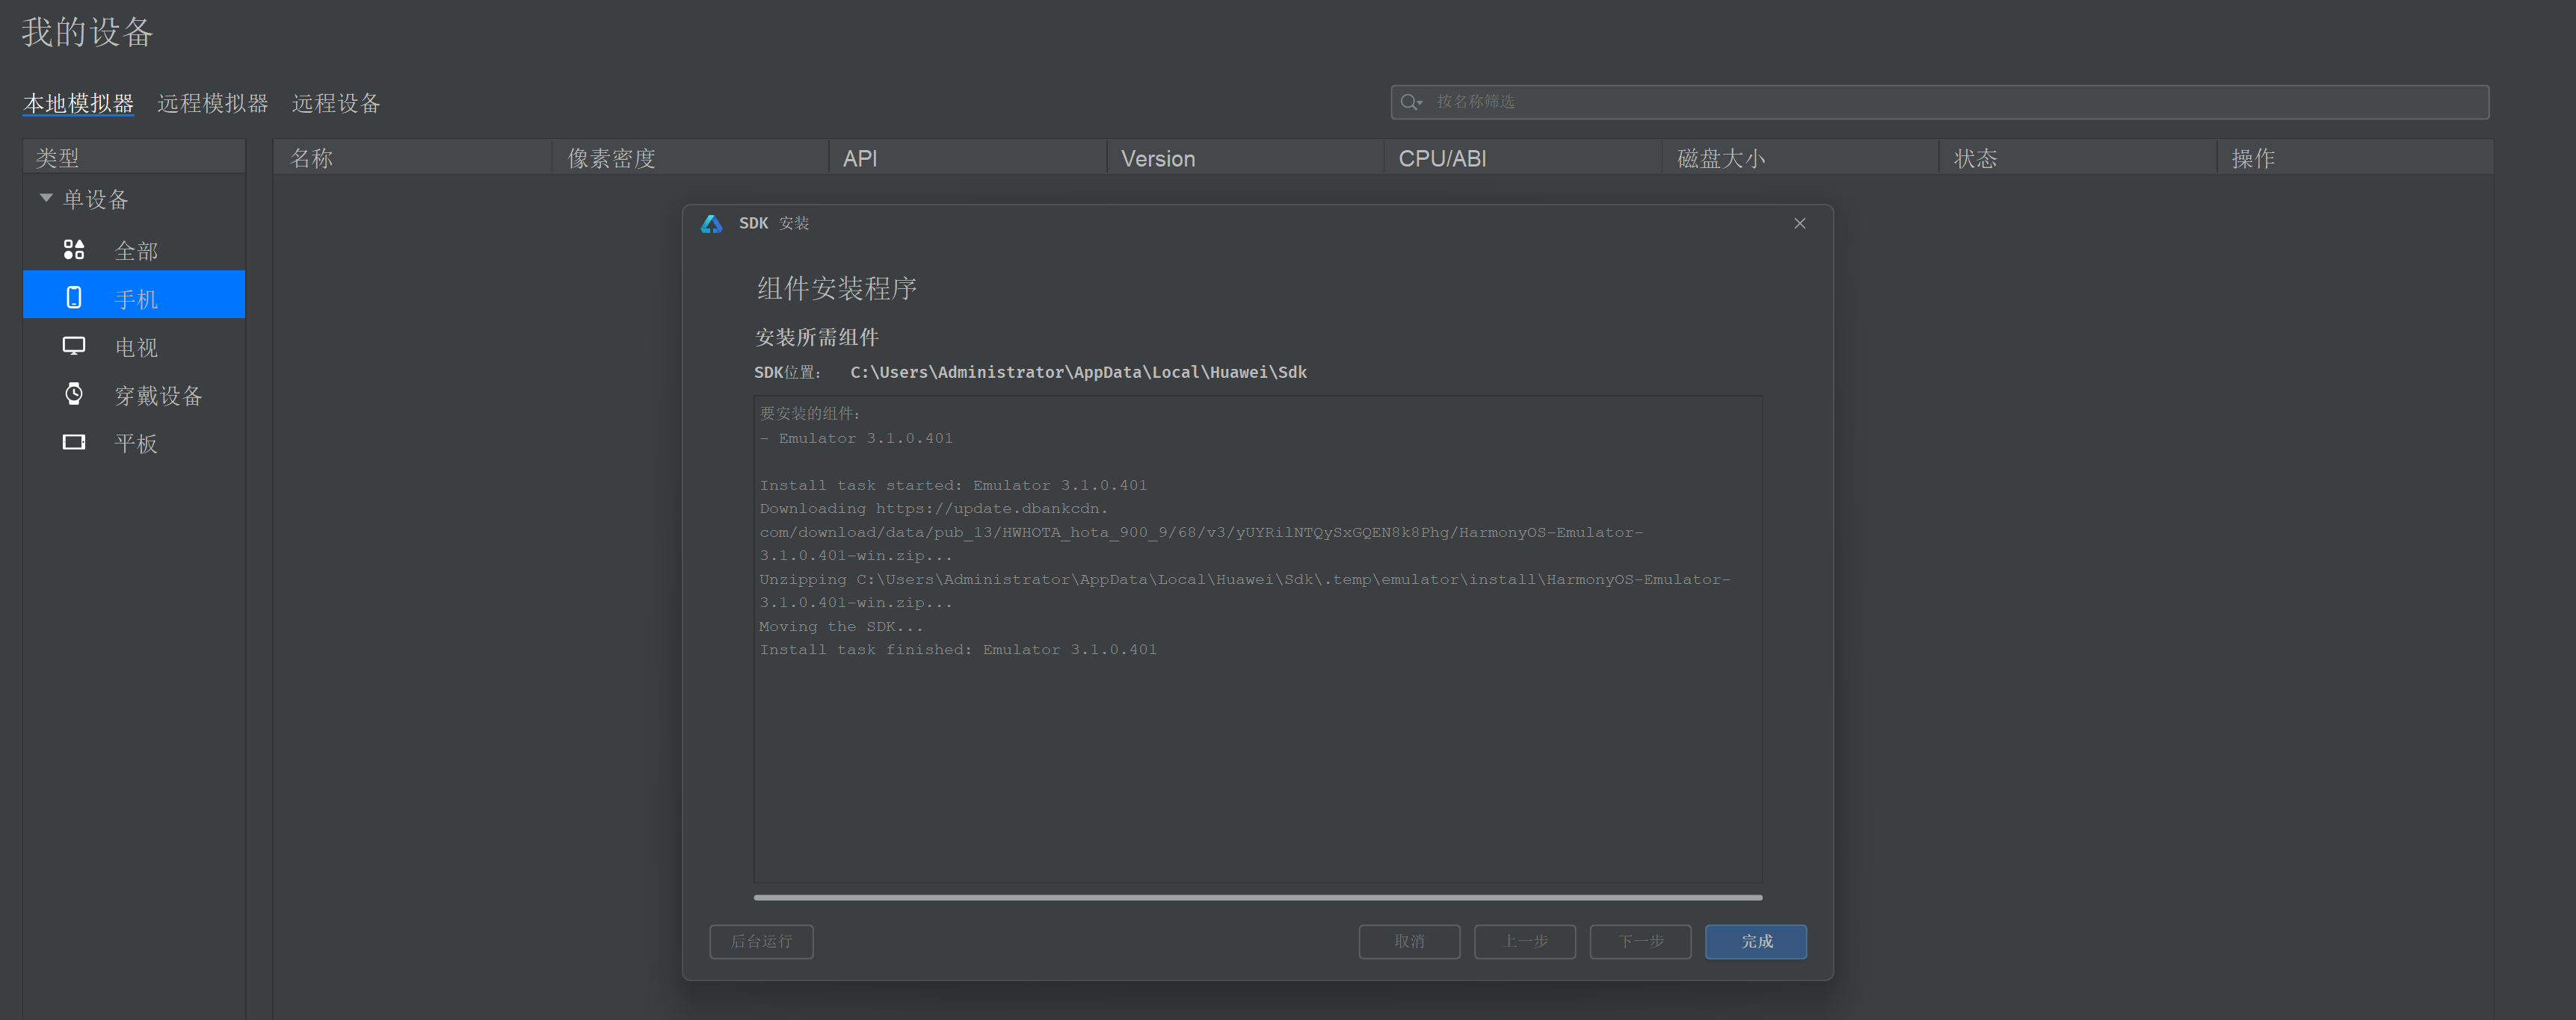The image size is (2576, 1020).
Task: Click the TV icon in sidebar
Action: [74, 346]
